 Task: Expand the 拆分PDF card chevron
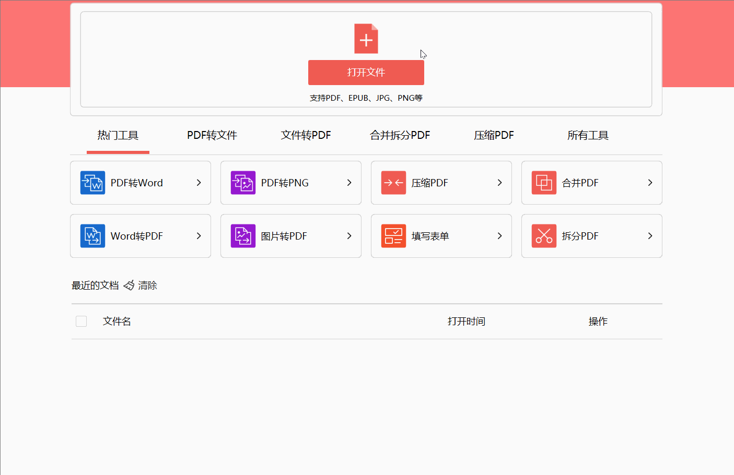click(x=650, y=236)
